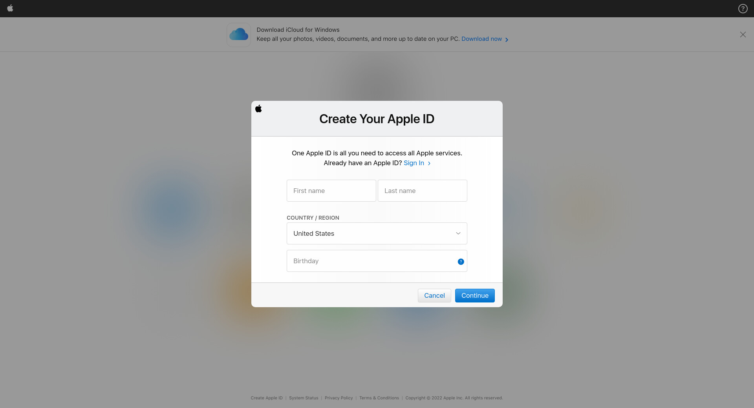Focus the First name field
The height and width of the screenshot is (408, 754).
tap(331, 191)
